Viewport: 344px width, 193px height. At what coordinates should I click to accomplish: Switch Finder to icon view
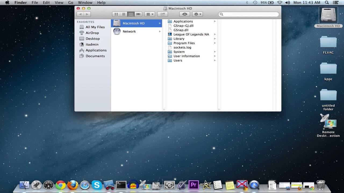pyautogui.click(x=116, y=14)
